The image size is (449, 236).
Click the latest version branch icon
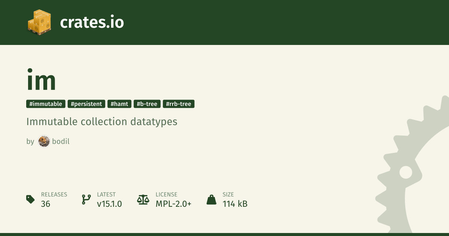[x=86, y=199]
